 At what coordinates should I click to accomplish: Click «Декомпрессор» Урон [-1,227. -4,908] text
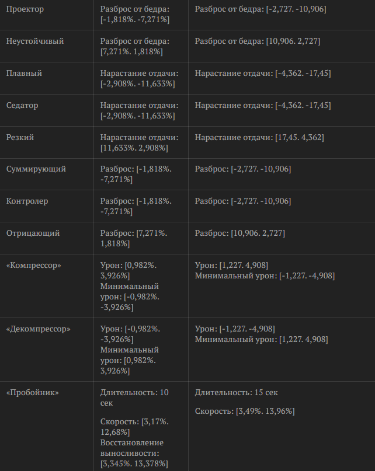(235, 329)
